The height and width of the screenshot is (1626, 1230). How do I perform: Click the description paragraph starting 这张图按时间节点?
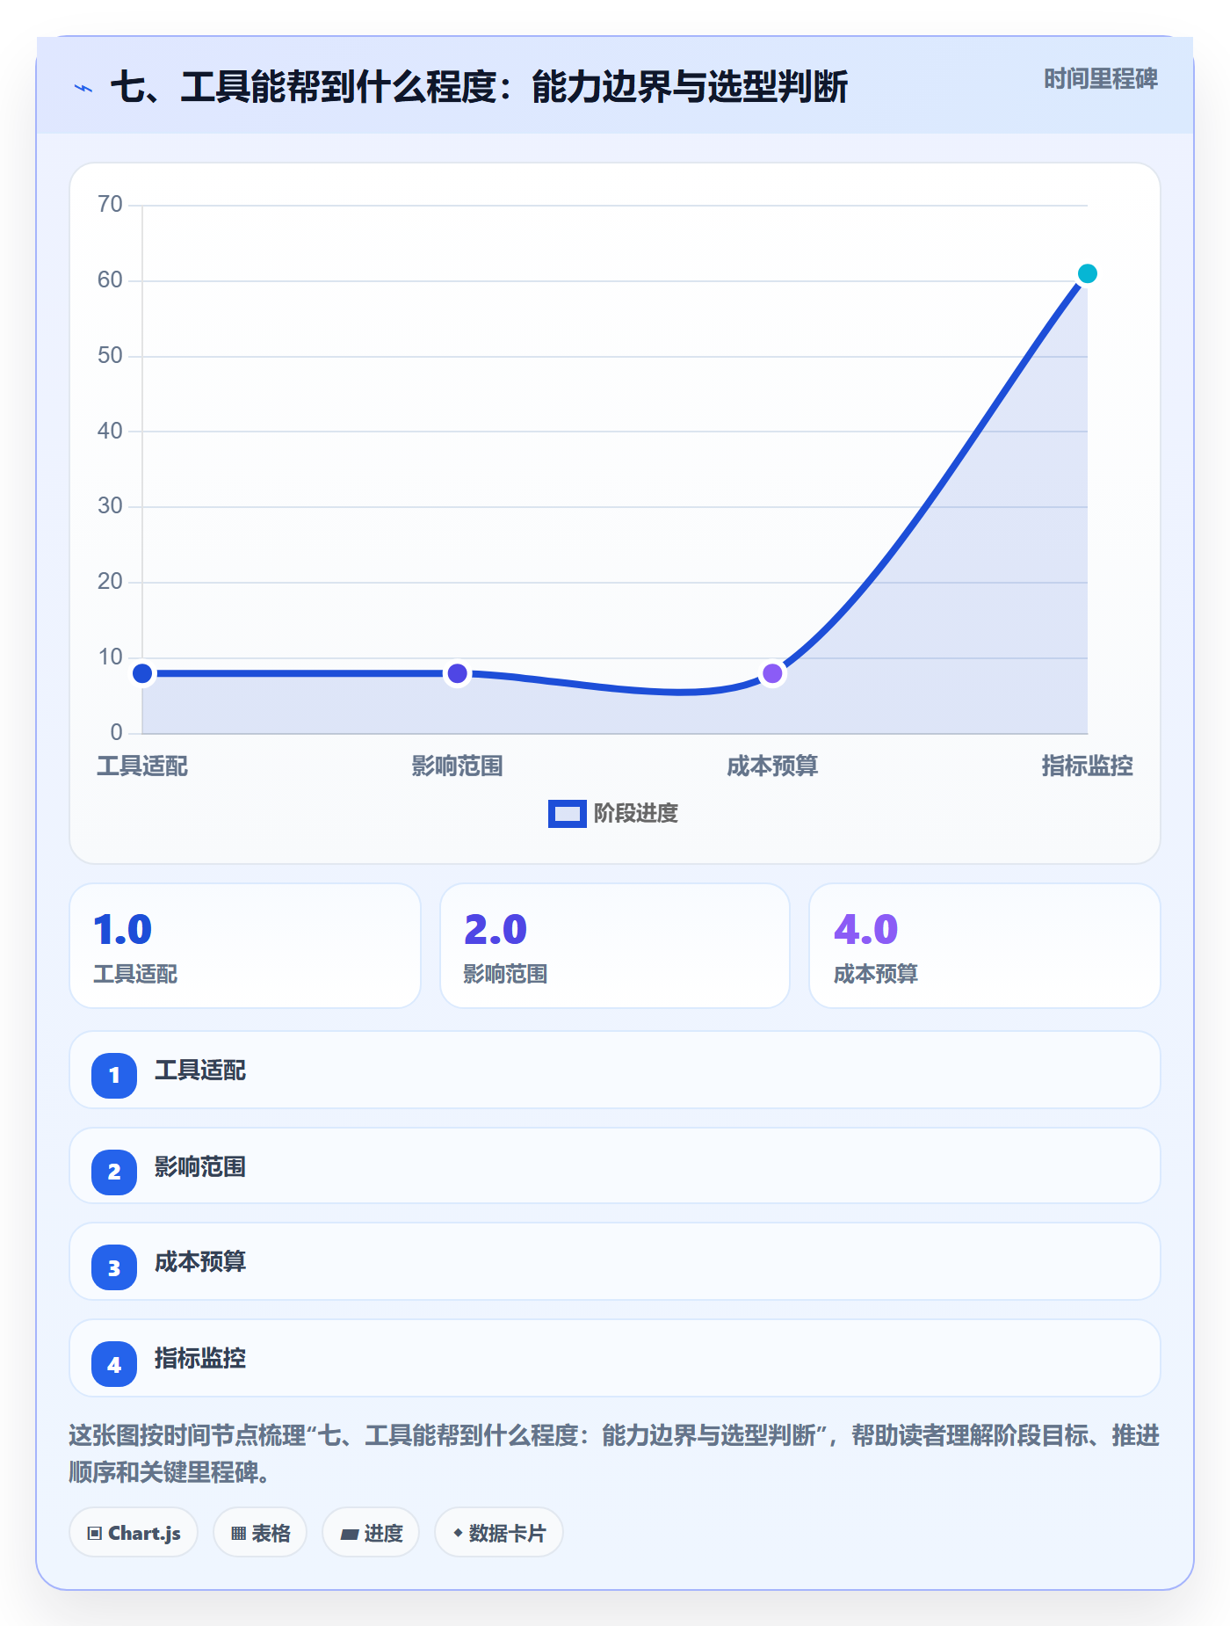pyautogui.click(x=614, y=1454)
